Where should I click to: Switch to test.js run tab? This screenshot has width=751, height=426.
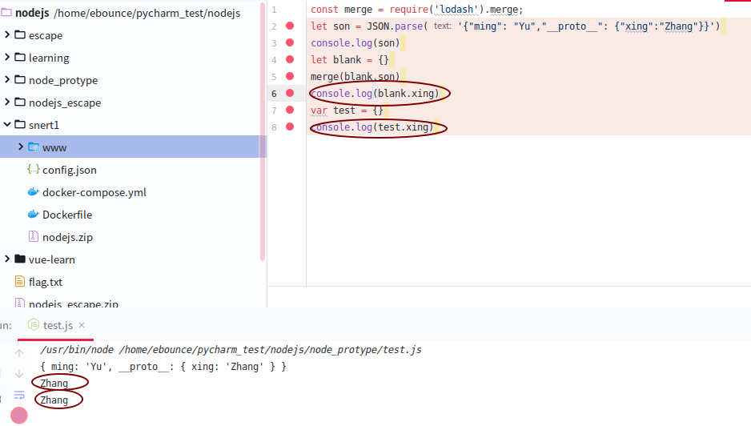point(58,325)
